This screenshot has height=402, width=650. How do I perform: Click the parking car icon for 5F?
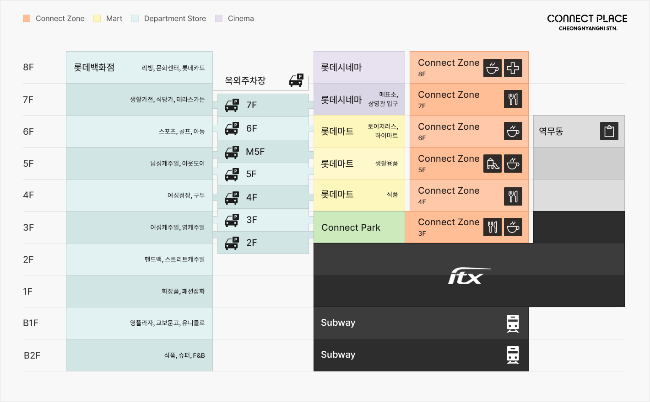coord(232,175)
